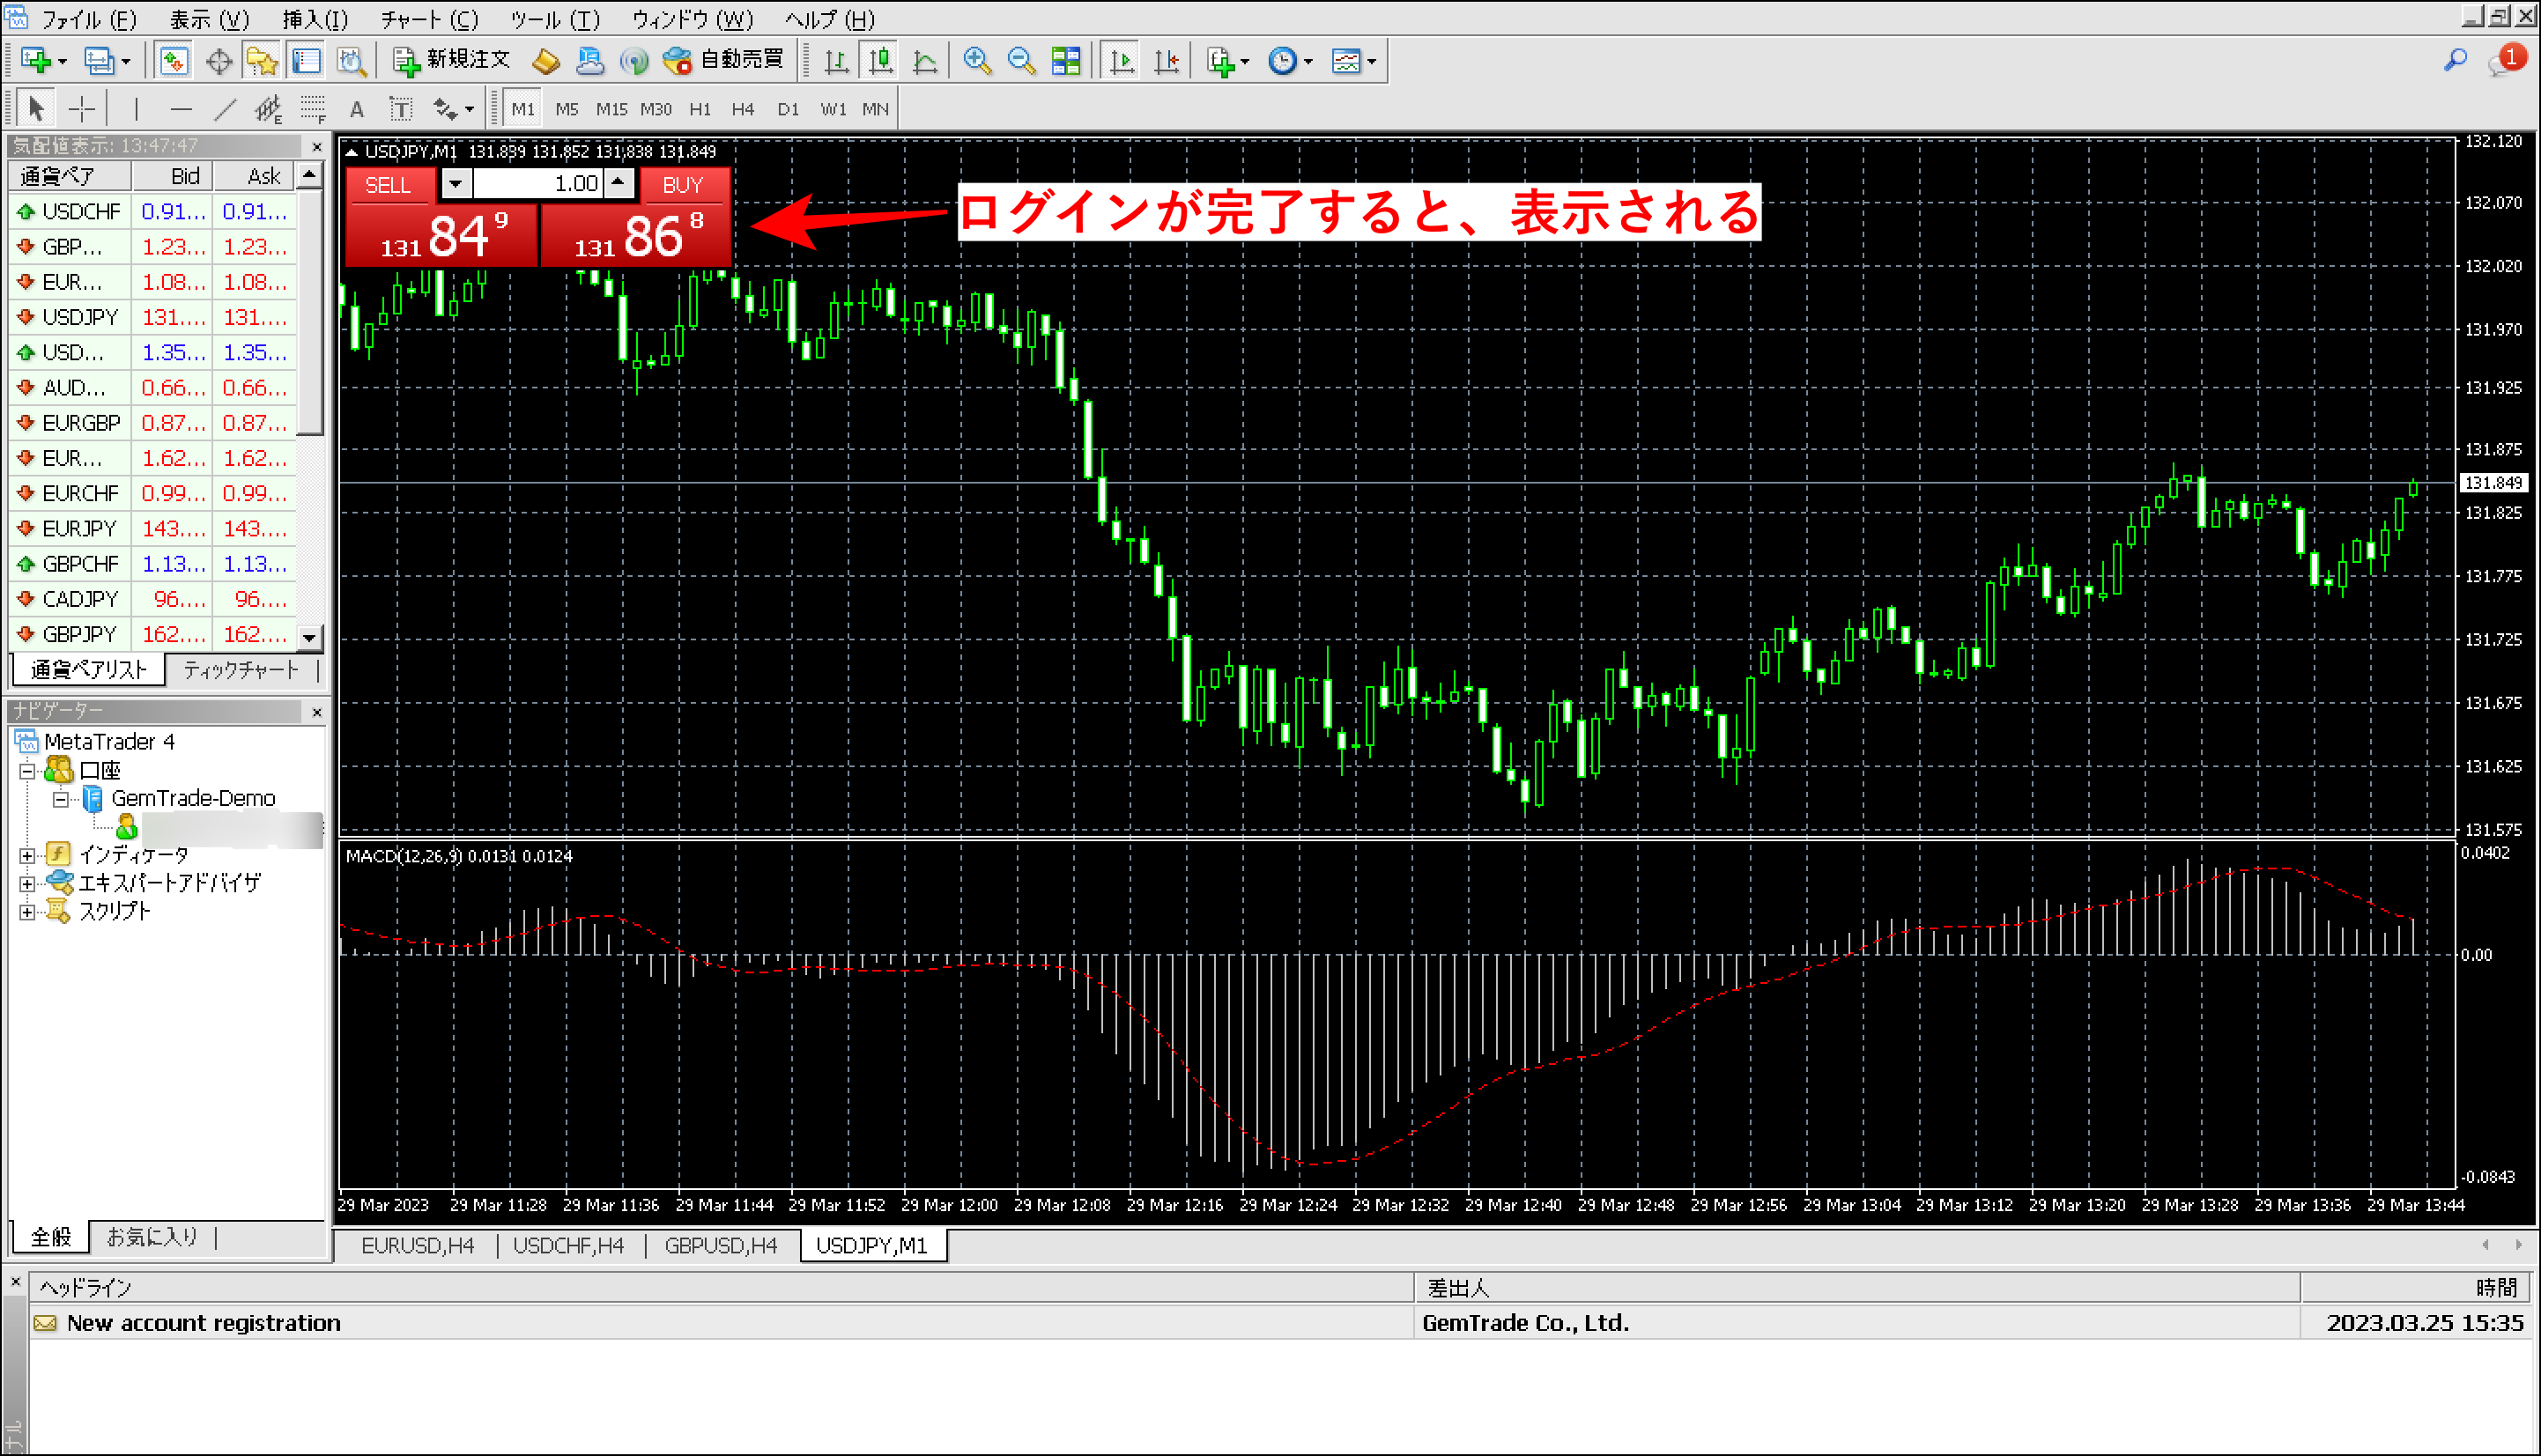Click the BUY button on chart
The height and width of the screenshot is (1456, 2541).
tap(683, 185)
